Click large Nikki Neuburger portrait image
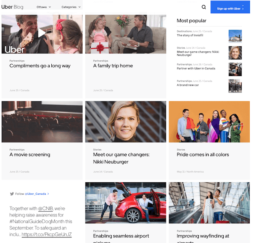 pos(126,122)
